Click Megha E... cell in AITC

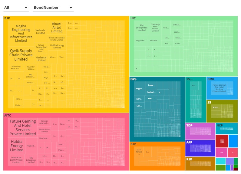coord(31,146)
